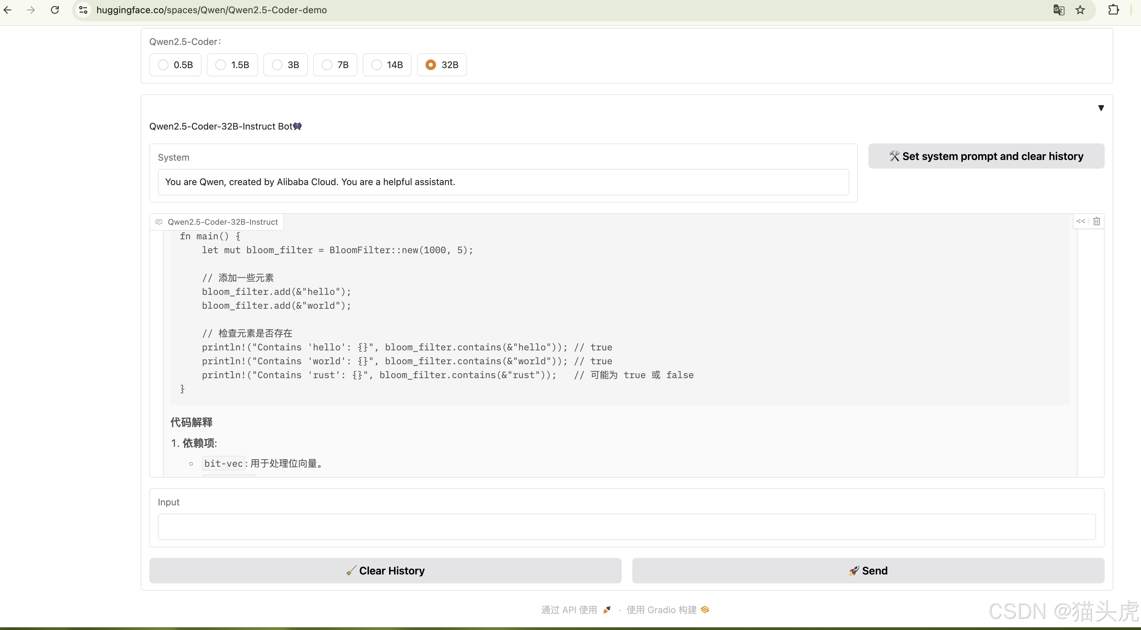Open browser extensions puzzle icon
The height and width of the screenshot is (630, 1141).
pos(1114,10)
